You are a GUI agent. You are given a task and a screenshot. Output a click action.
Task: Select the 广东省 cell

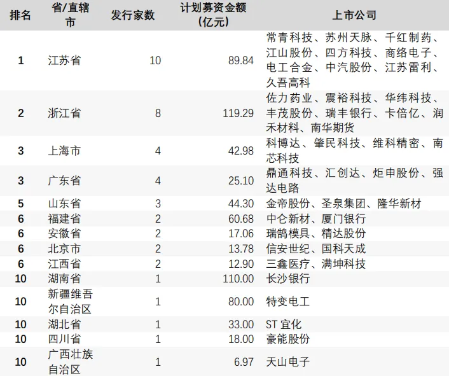[x=64, y=181]
